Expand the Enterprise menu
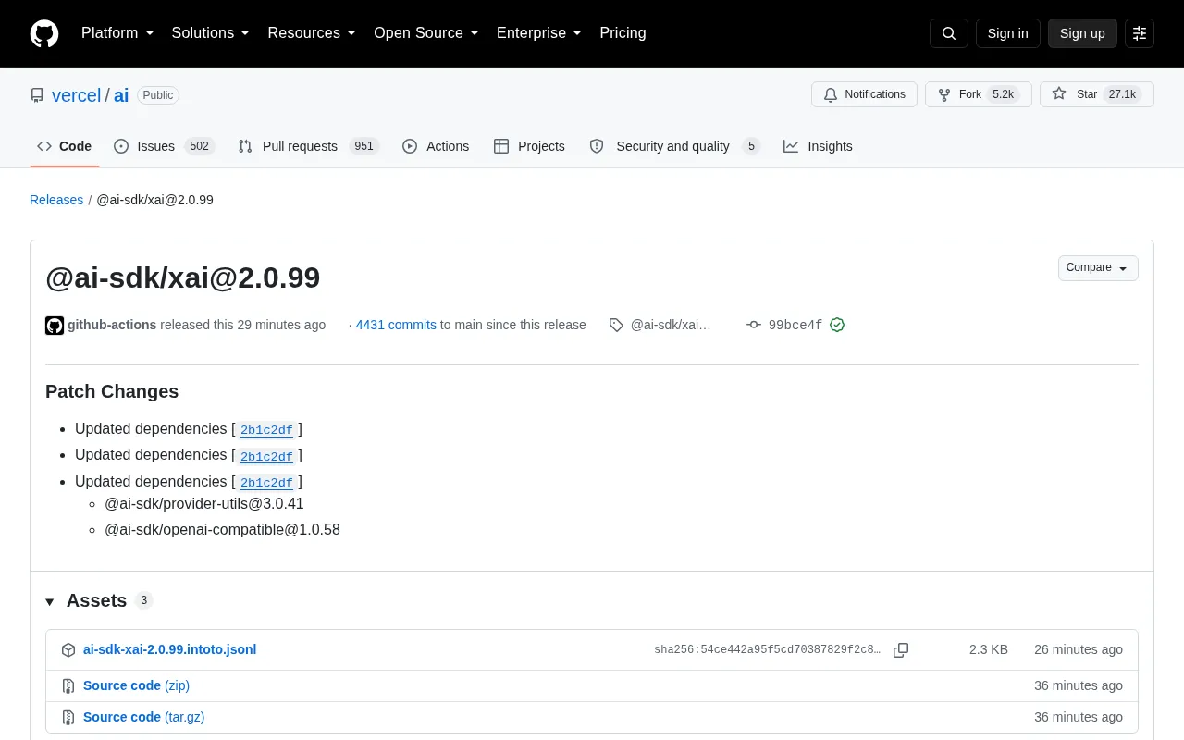 pos(539,33)
